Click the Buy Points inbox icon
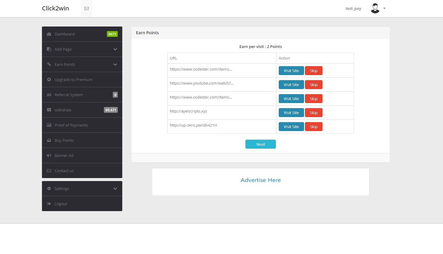This screenshot has height=254, width=443. click(49, 141)
